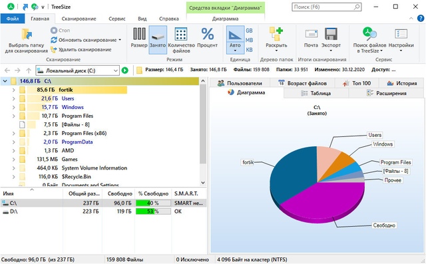Click the blue arrow quick access icon
426x264 pixels.
(25, 7)
